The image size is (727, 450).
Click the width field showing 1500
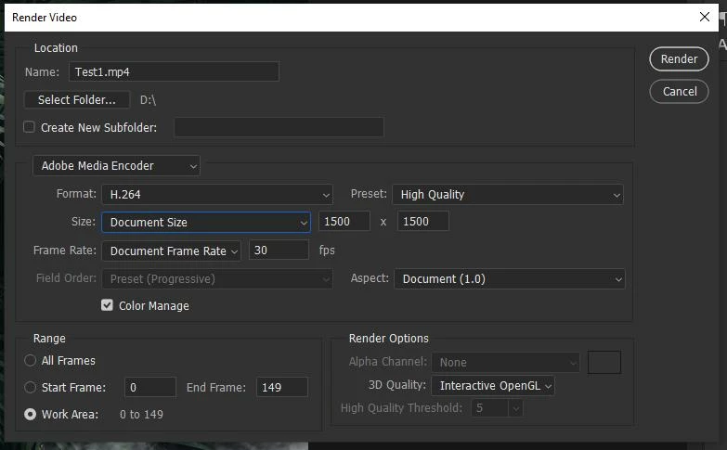pyautogui.click(x=344, y=222)
